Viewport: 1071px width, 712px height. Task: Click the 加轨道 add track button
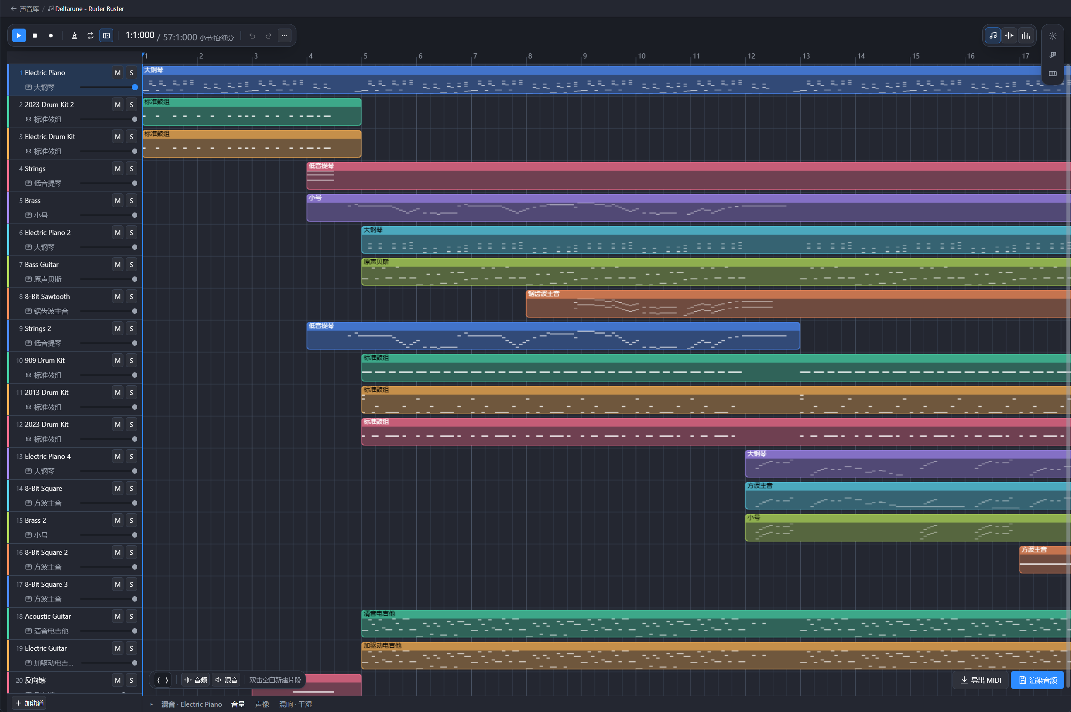(30, 703)
